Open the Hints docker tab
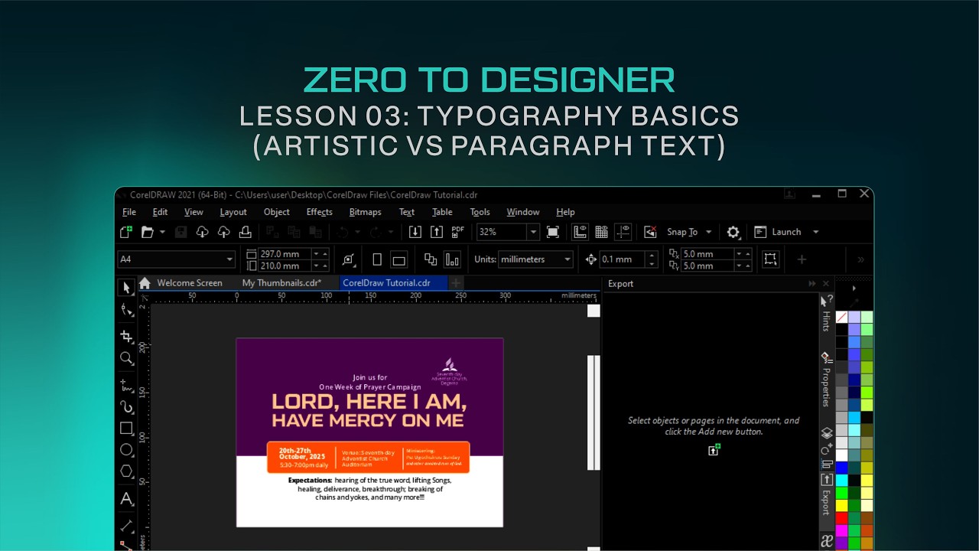The image size is (979, 551). pyautogui.click(x=827, y=314)
